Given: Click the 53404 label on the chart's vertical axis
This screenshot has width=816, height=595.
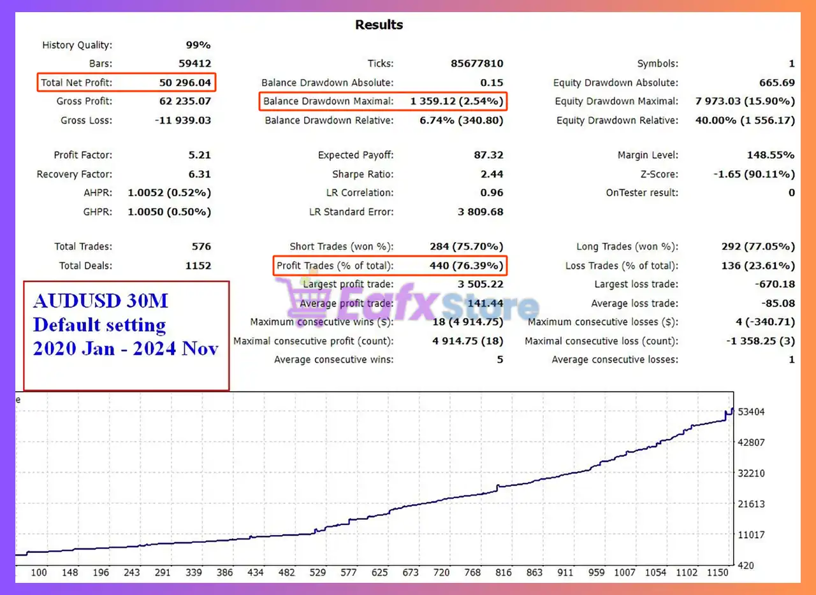Looking at the screenshot, I should coord(751,412).
